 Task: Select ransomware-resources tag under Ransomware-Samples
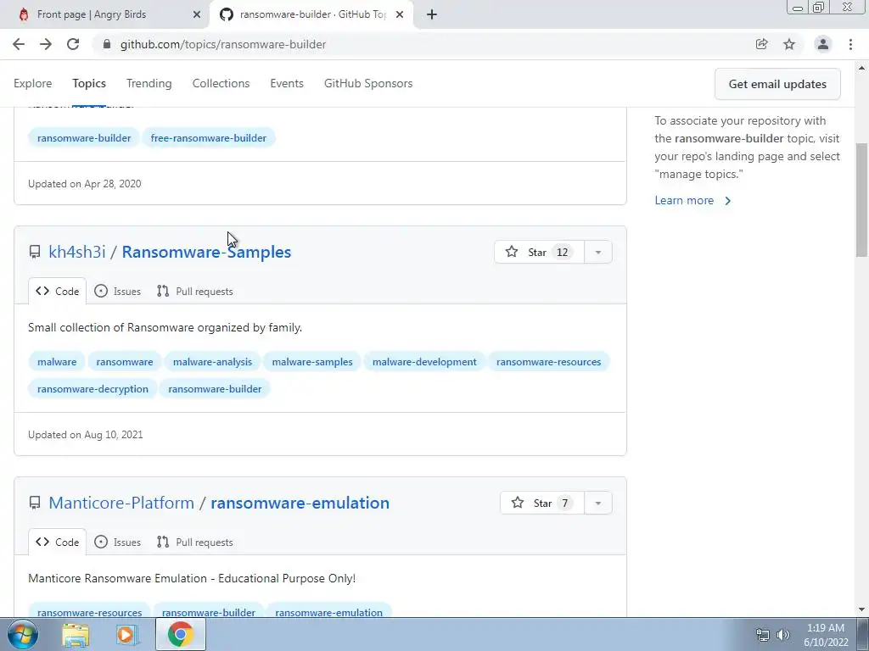point(549,361)
